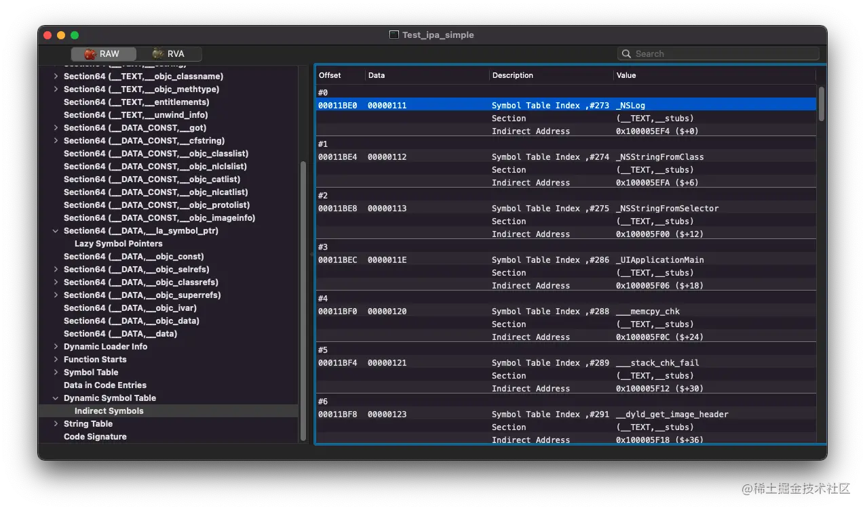Click data cell 00000120
865x510 pixels.
(387, 311)
